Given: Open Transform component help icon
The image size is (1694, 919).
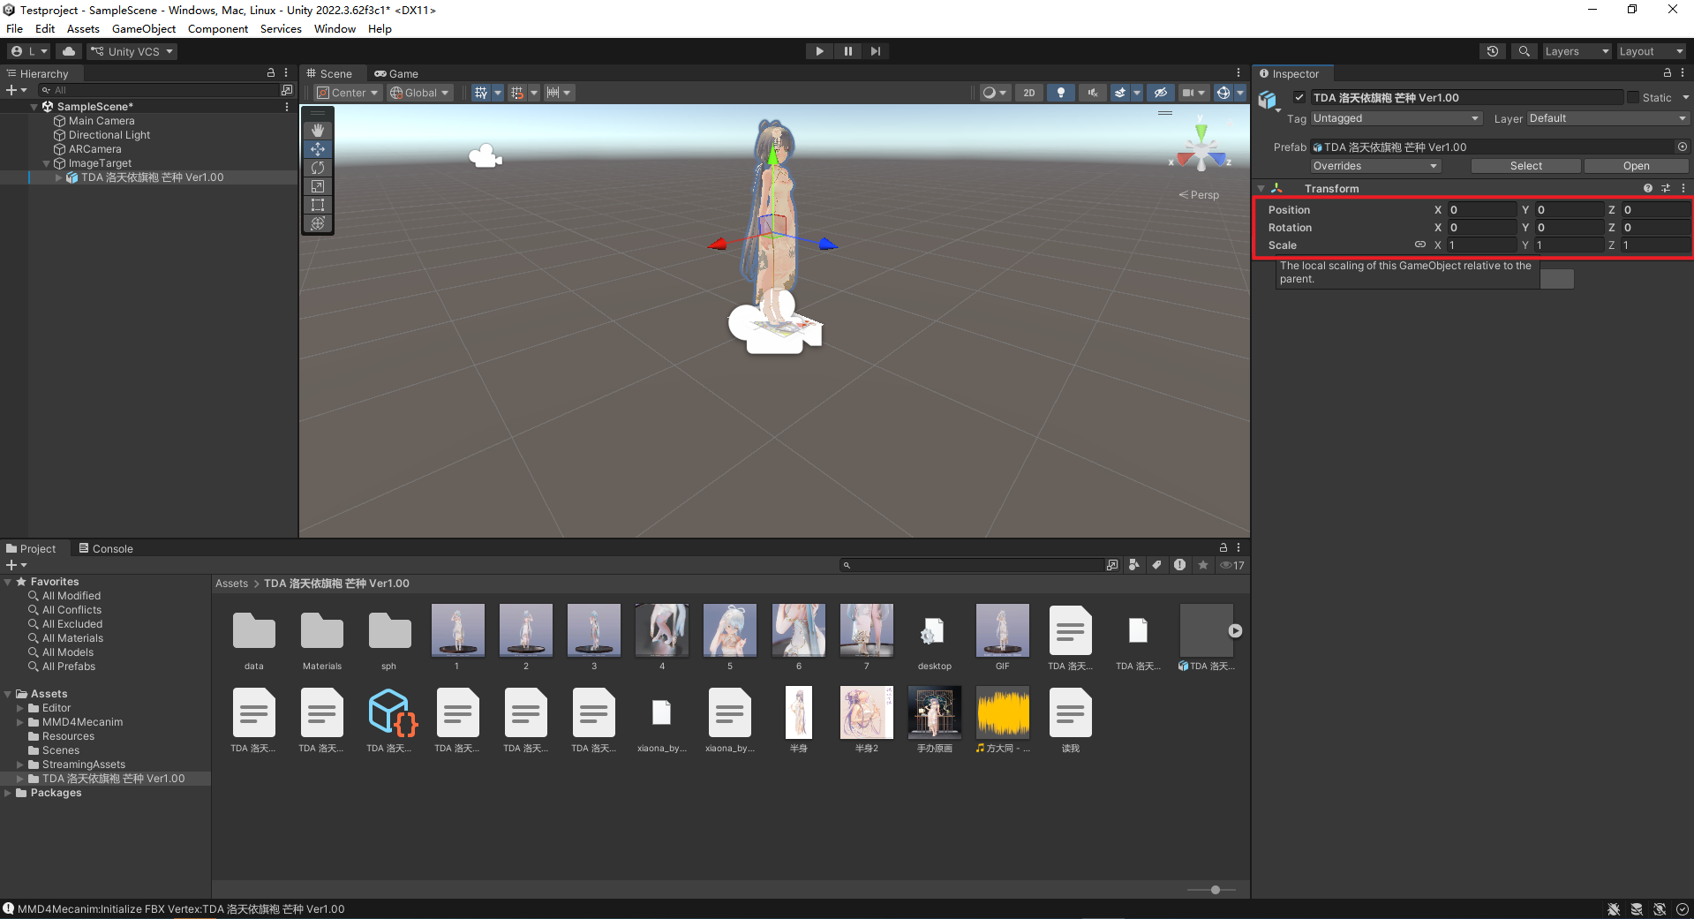Looking at the screenshot, I should click(x=1648, y=189).
